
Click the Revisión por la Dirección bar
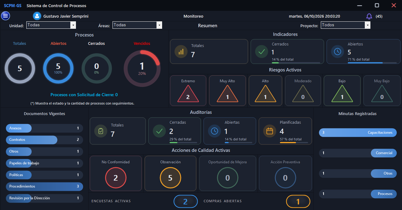(44, 198)
